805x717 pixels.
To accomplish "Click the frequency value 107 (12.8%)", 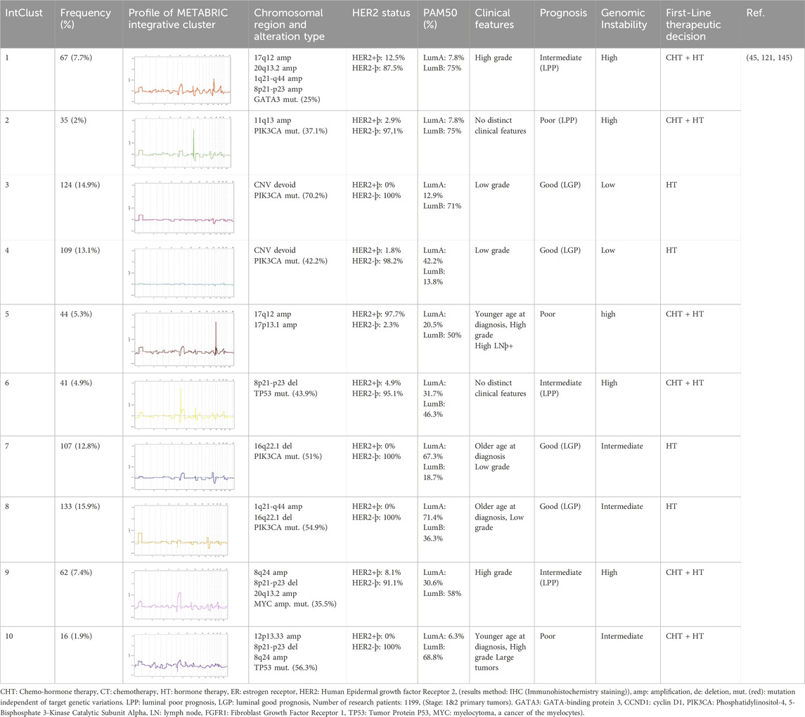I will [80, 446].
